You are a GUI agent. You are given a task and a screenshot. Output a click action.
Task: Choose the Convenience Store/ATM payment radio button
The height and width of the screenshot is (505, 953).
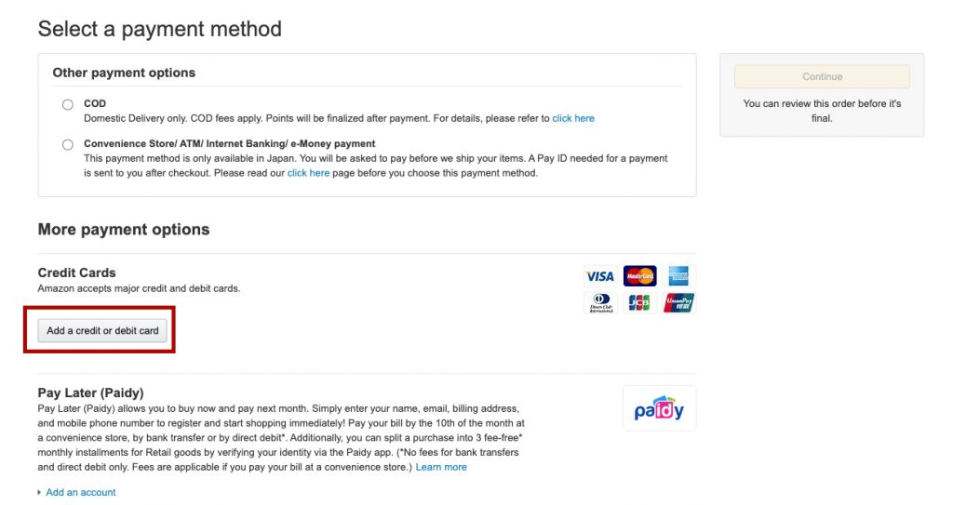tap(68, 145)
